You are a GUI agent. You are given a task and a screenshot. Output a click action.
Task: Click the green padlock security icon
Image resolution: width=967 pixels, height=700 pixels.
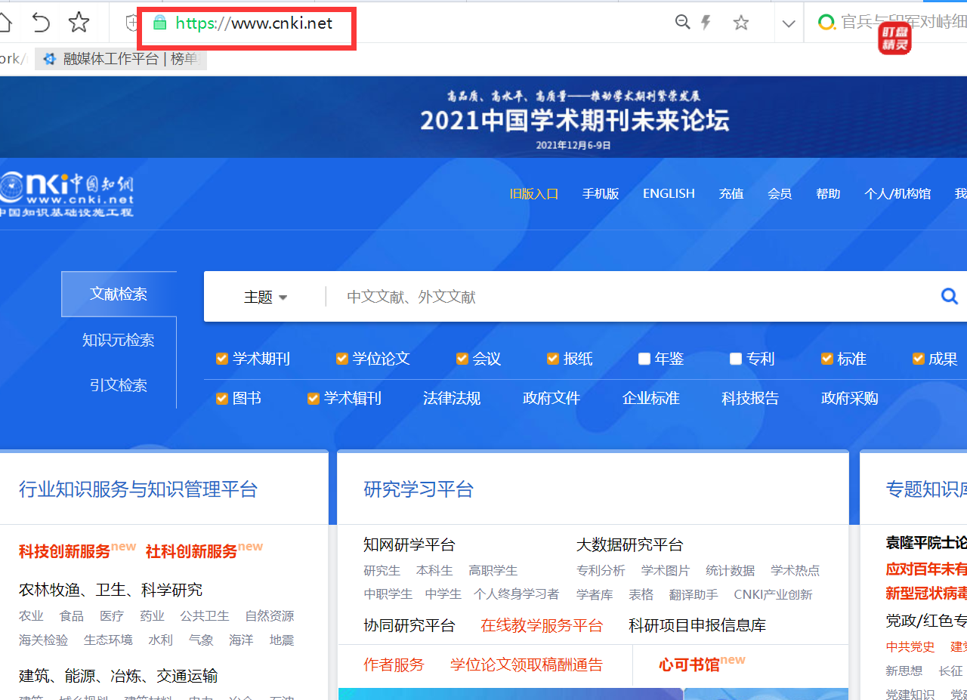[x=159, y=23]
